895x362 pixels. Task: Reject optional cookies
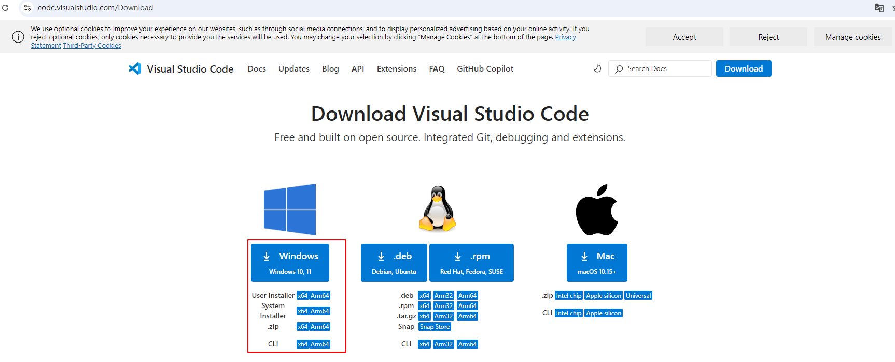[x=768, y=37]
